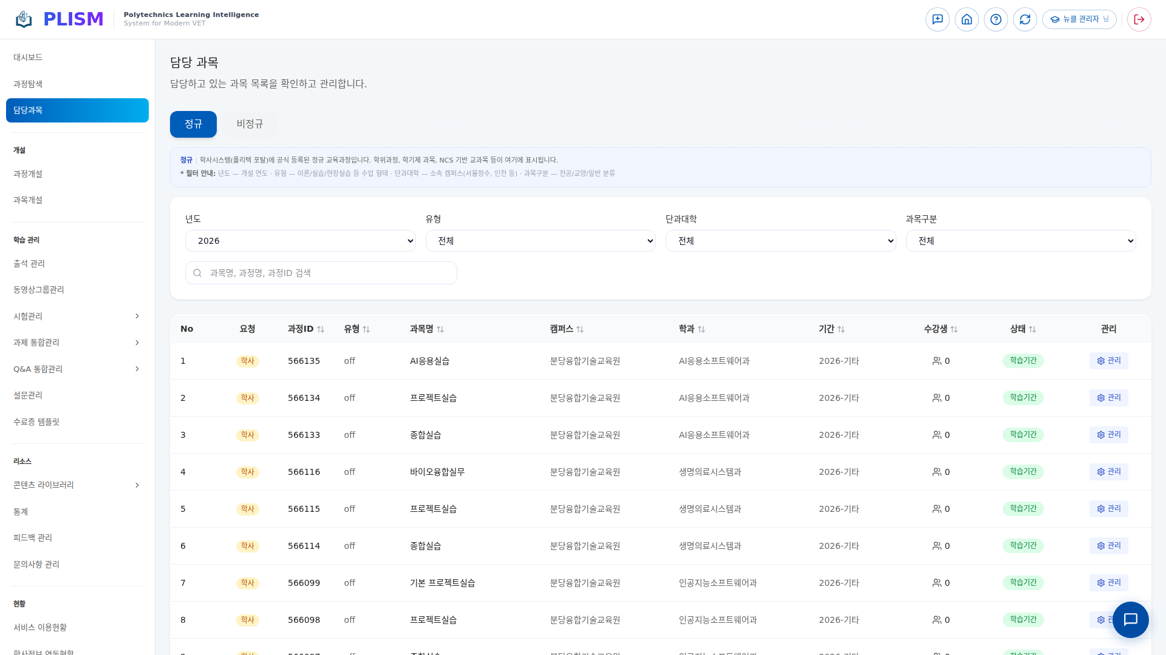Toggle sorting on the 수강생 column
Screen dimensions: 1166x655
(955, 329)
